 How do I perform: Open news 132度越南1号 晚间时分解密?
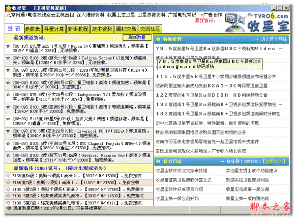218,114
